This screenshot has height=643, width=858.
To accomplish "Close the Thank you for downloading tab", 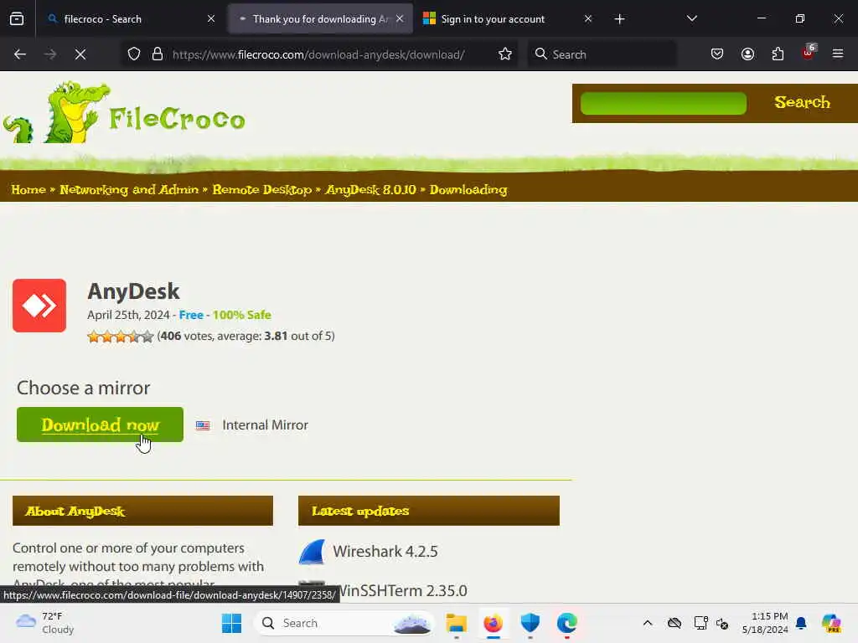I will [x=400, y=19].
